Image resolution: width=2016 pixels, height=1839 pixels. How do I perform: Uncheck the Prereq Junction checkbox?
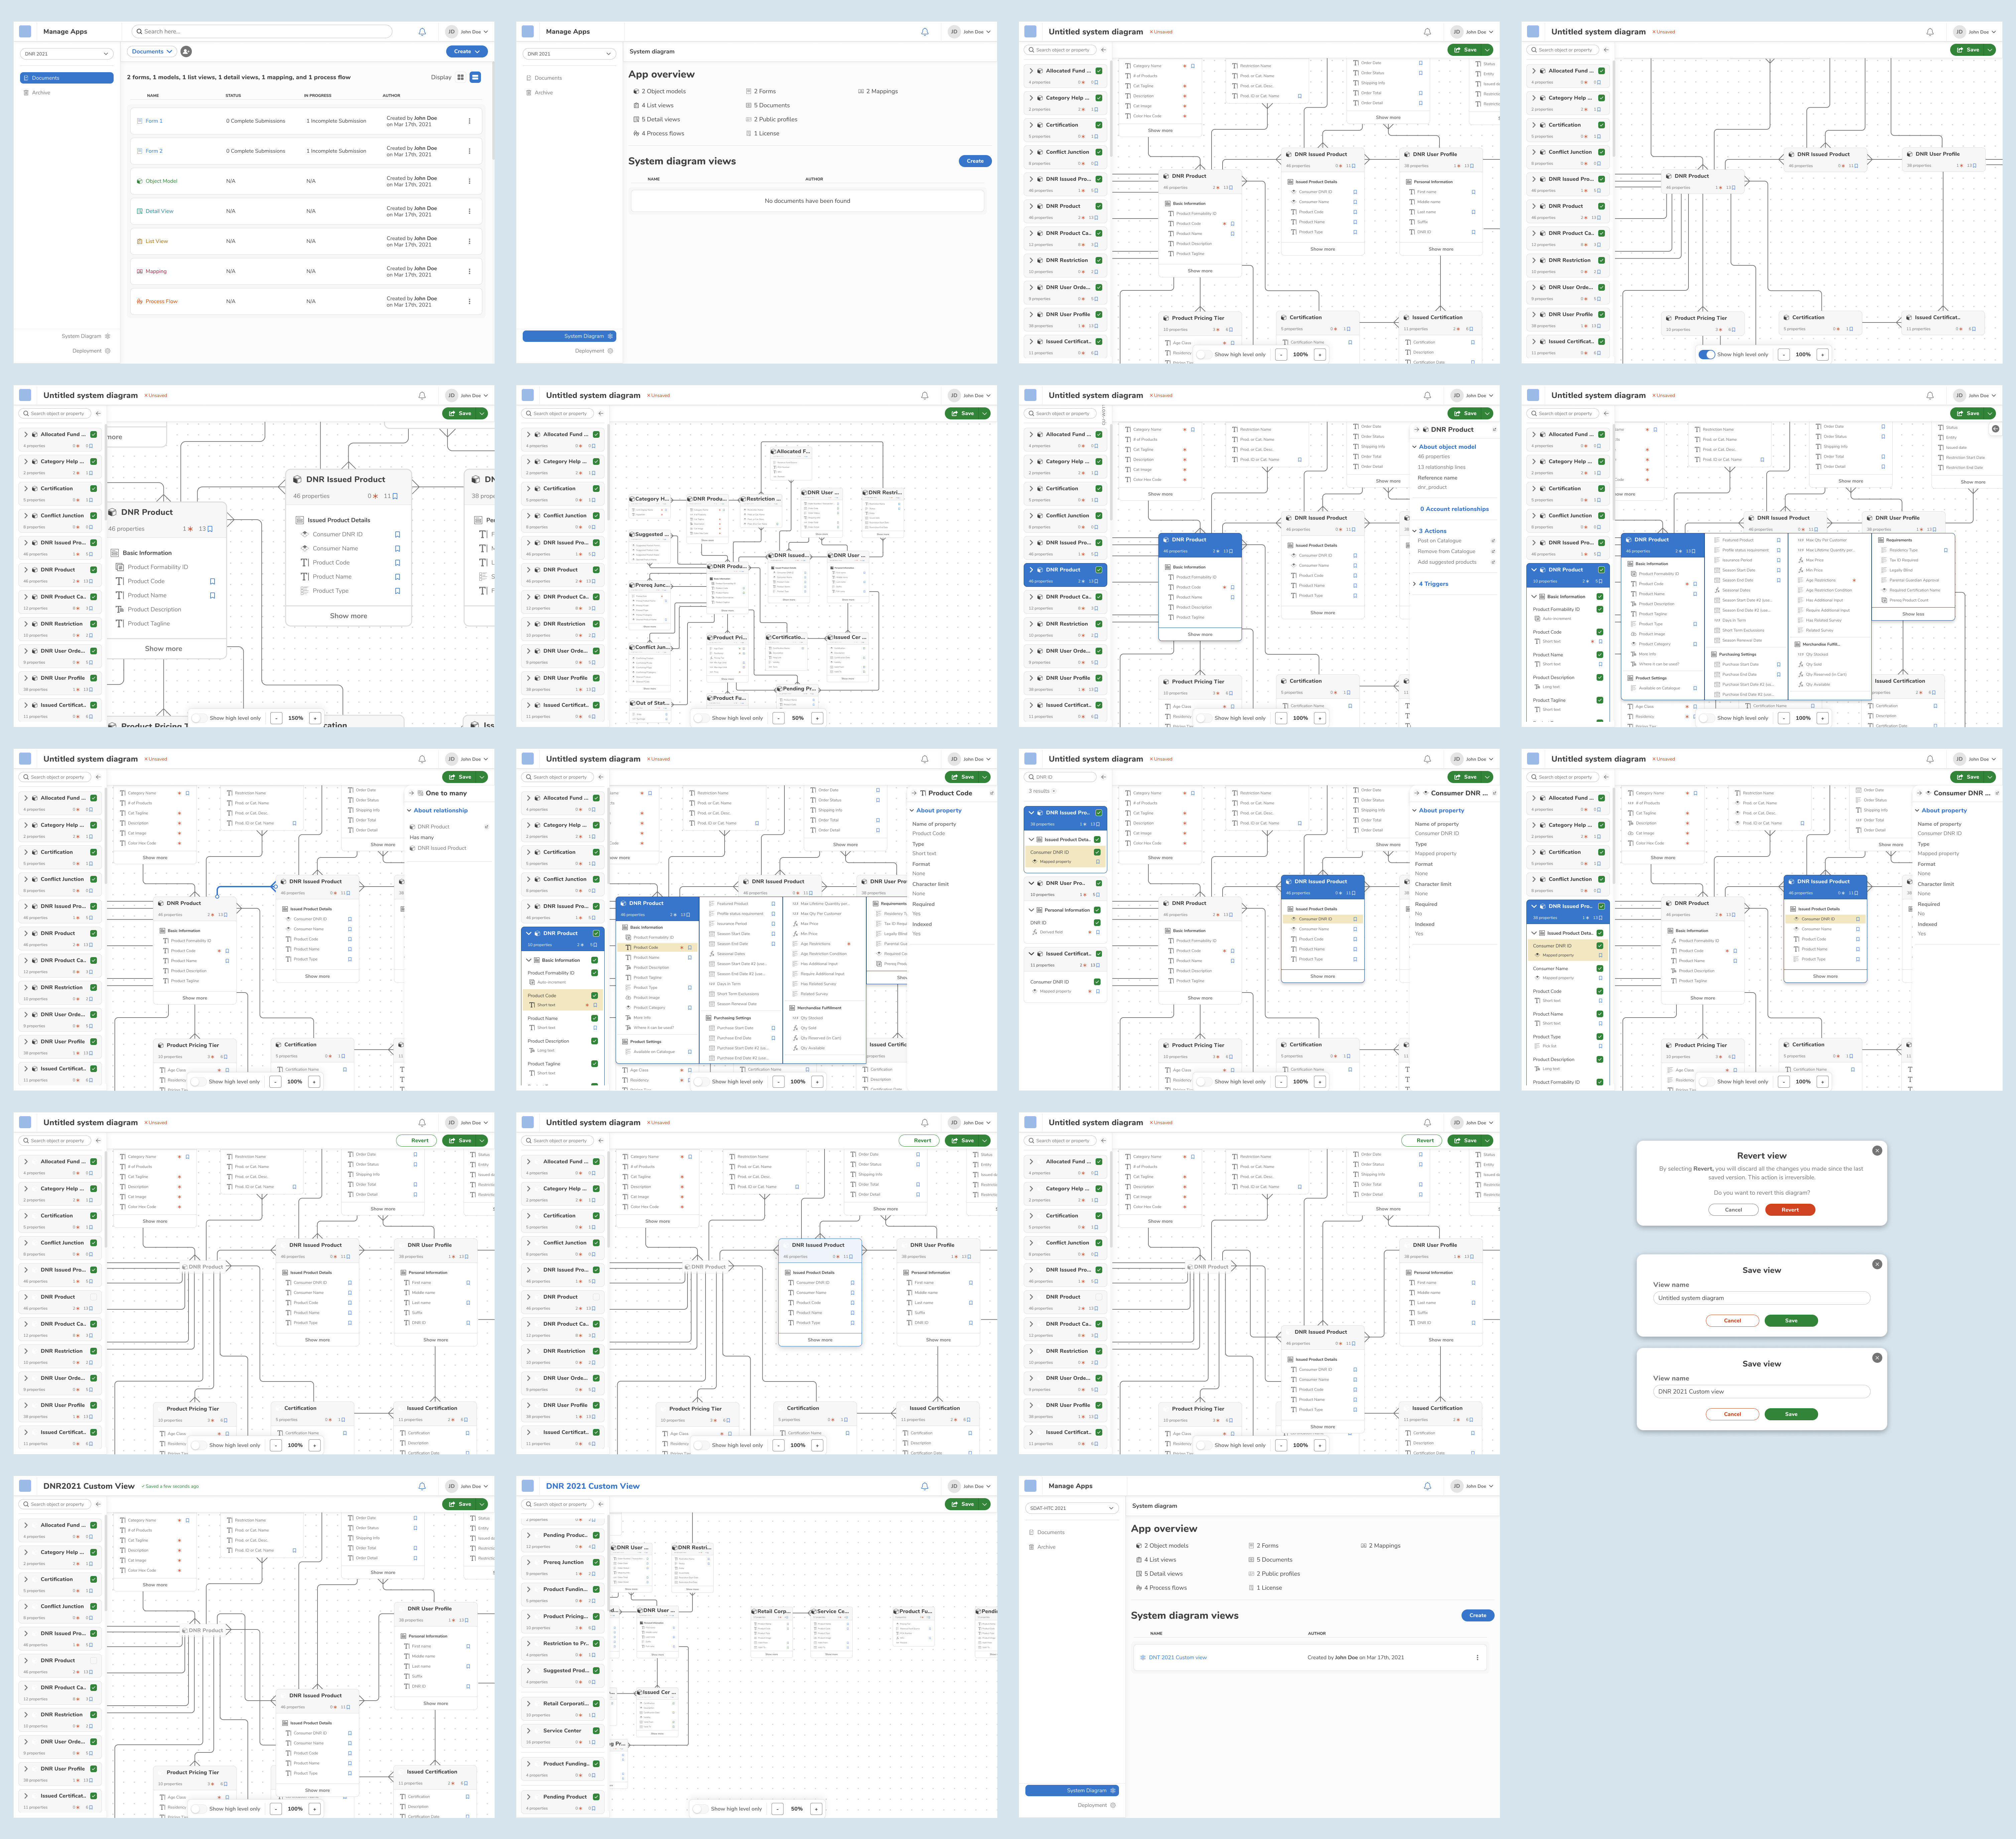596,1562
